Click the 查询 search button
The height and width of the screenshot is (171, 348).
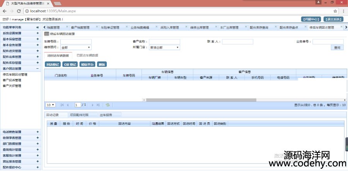337,47
